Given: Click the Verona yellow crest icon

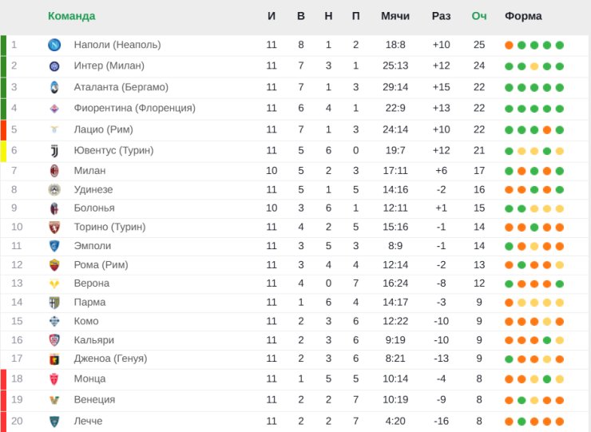Looking at the screenshot, I should coord(54,283).
